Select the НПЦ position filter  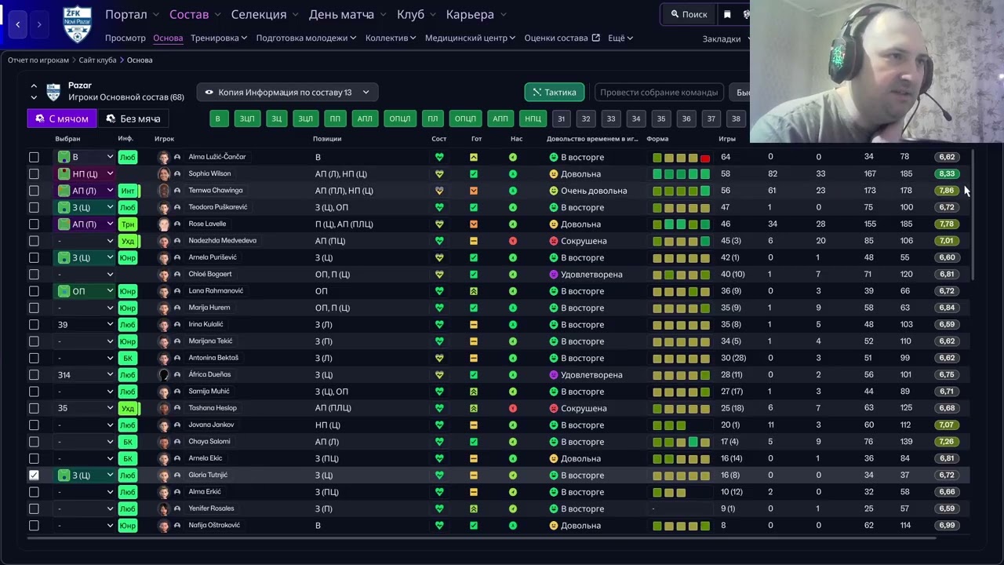(x=533, y=118)
